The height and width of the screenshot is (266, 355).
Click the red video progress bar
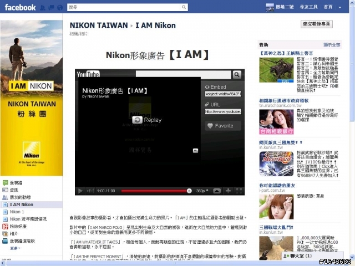155,191
